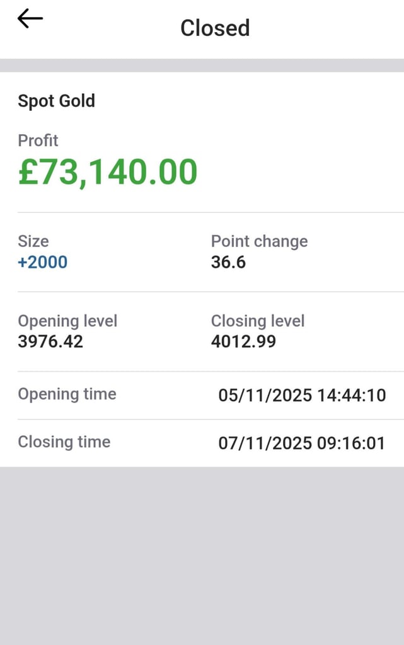
Task: Select the Spot Gold market name
Action: pyautogui.click(x=57, y=101)
